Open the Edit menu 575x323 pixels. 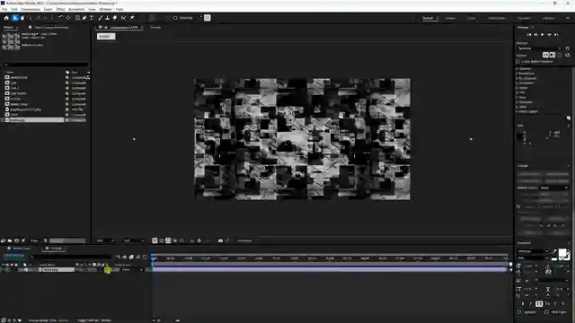click(x=14, y=9)
